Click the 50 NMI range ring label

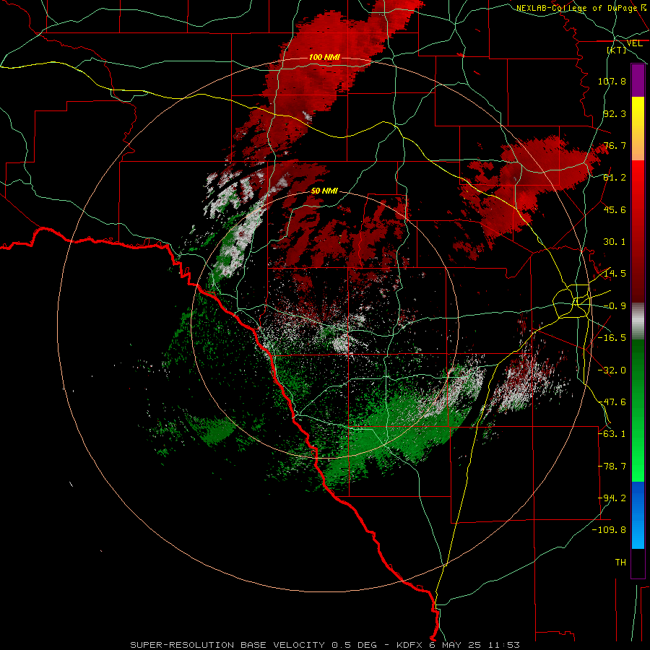(324, 191)
